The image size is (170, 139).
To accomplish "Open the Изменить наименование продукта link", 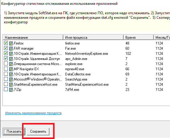I will [33, 113].
